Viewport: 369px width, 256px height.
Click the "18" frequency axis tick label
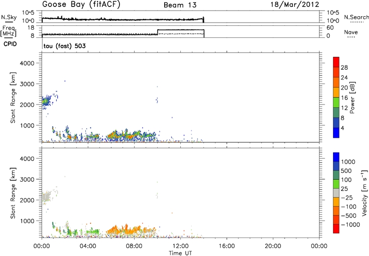coord(31,28)
